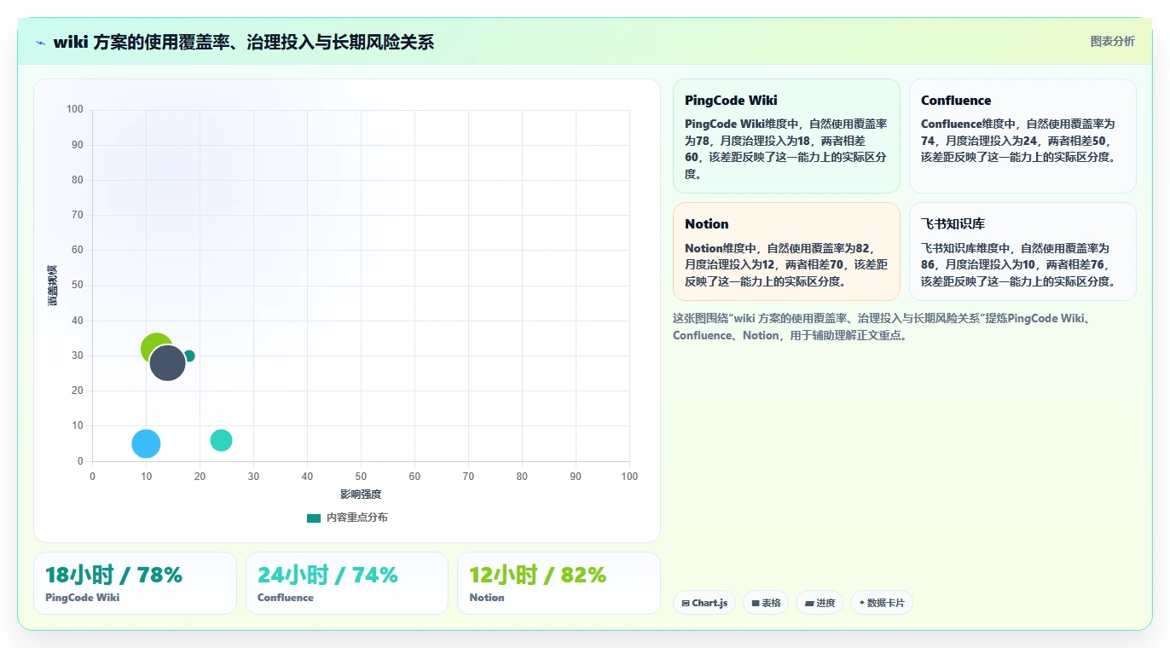Open the Confluence description card heading
The height and width of the screenshot is (648, 1170).
956,101
